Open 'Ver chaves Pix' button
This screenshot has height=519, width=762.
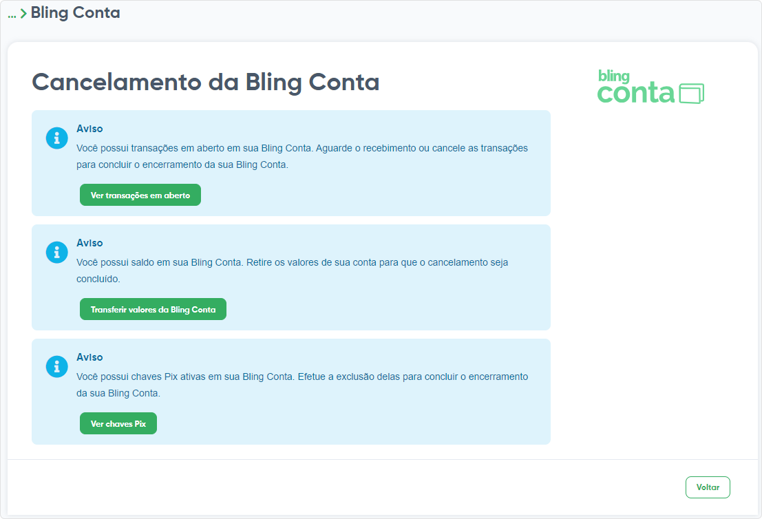coord(118,423)
